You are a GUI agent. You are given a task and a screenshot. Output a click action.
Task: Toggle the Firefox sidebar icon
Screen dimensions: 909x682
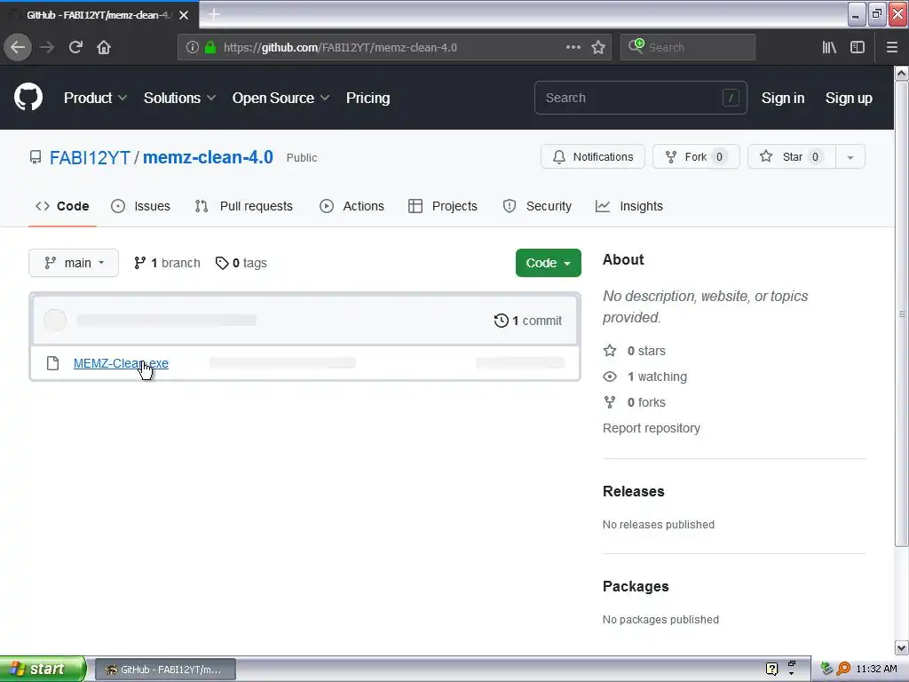tap(858, 47)
